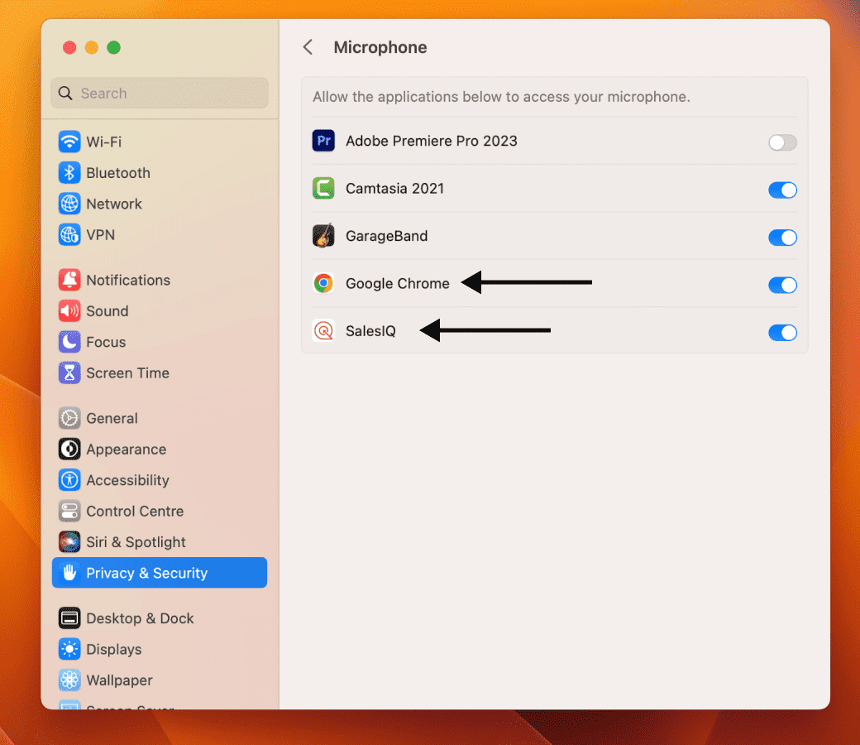Viewport: 860px width, 745px height.
Task: Click the Adobe Premiere Pro app icon
Action: coord(323,141)
